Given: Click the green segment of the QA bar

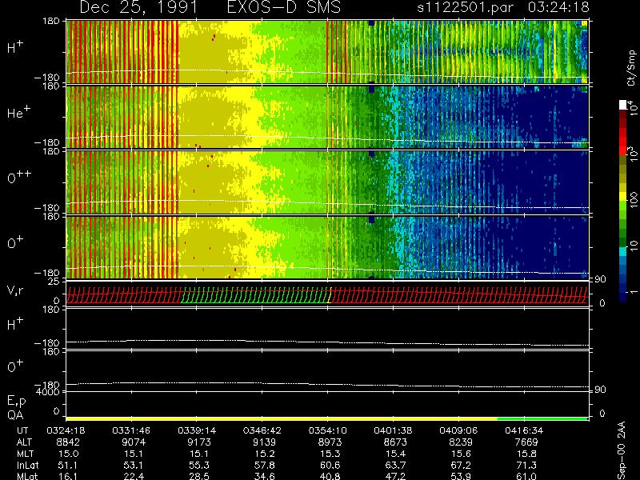Looking at the screenshot, I should pos(542,418).
